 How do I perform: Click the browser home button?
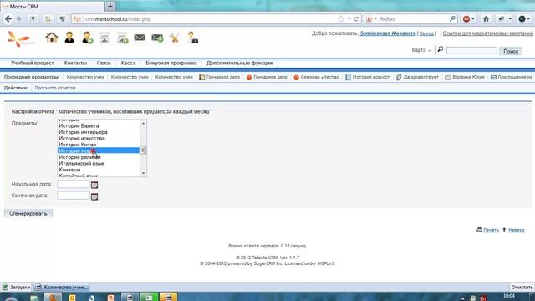[486, 19]
